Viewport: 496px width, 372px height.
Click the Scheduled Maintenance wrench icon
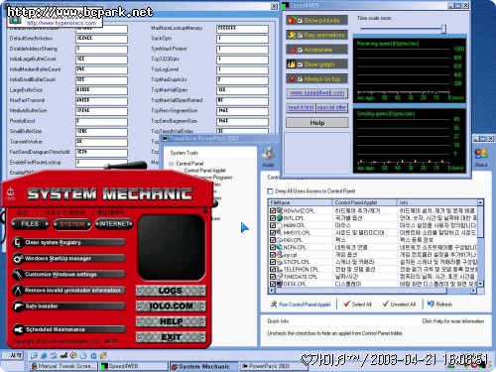18,329
